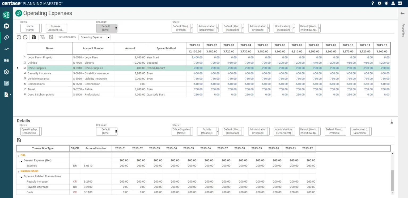Screen dimensions: 408x198
Task: Clear filters using the filter-x icon
Action: click(x=42, y=37)
